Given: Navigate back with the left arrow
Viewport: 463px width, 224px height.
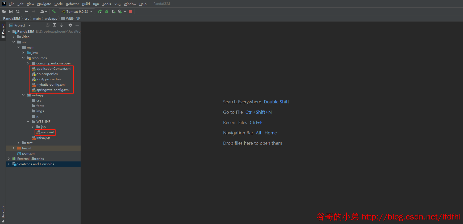Looking at the screenshot, I should pos(26,11).
